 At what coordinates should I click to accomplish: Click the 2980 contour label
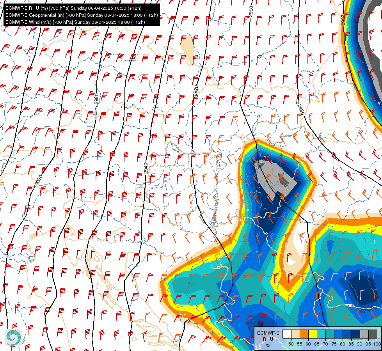pos(96,99)
